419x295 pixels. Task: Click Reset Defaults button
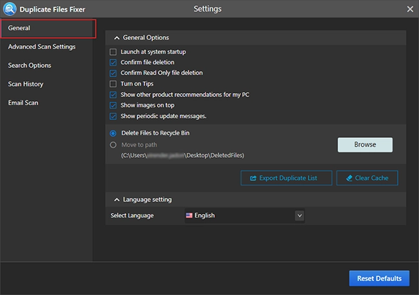coord(379,278)
